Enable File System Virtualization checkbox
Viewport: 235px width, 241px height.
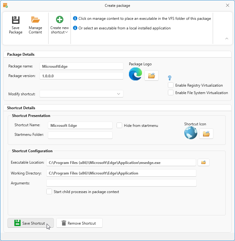(171, 93)
